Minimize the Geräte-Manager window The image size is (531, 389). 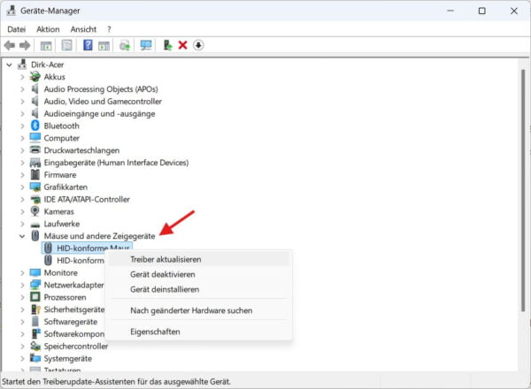click(x=450, y=11)
